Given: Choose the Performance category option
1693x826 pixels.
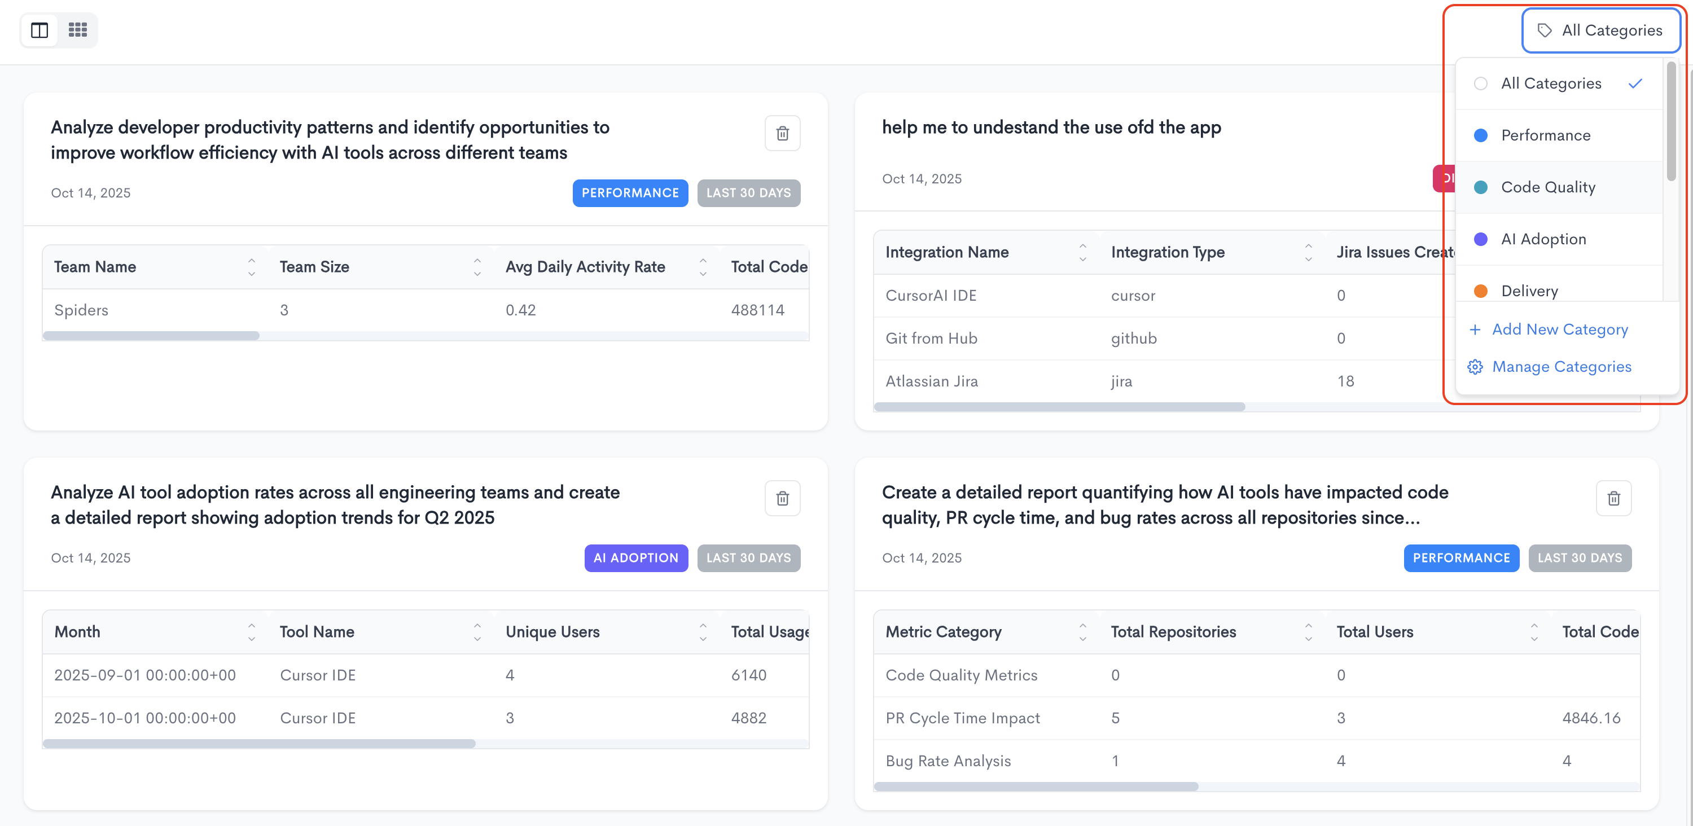Looking at the screenshot, I should click(1546, 135).
